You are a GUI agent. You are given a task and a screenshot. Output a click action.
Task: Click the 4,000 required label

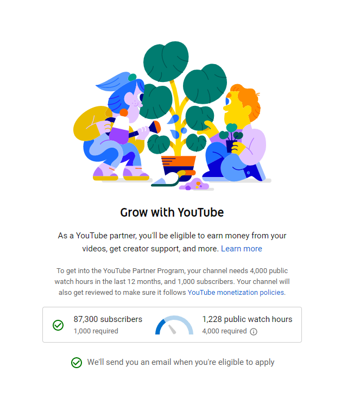point(224,331)
